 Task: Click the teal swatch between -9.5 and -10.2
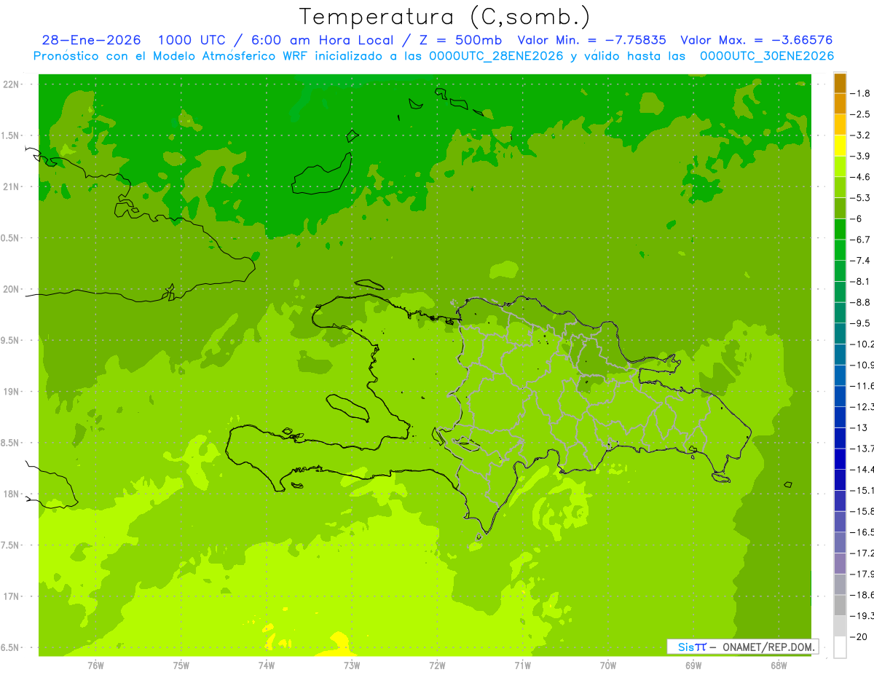click(840, 333)
